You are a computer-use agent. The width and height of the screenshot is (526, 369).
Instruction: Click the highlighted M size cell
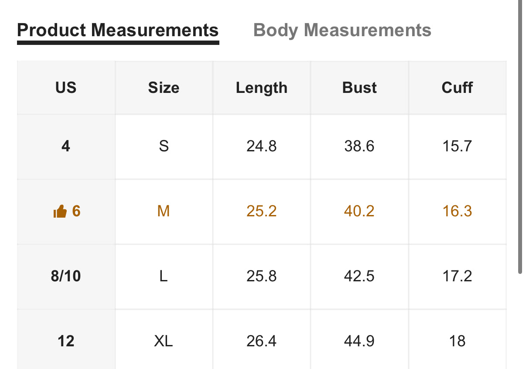[x=164, y=212]
